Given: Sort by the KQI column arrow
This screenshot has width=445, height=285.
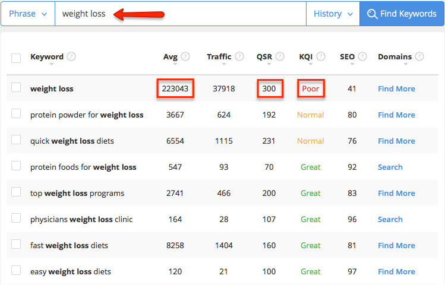Looking at the screenshot, I should (311, 64).
